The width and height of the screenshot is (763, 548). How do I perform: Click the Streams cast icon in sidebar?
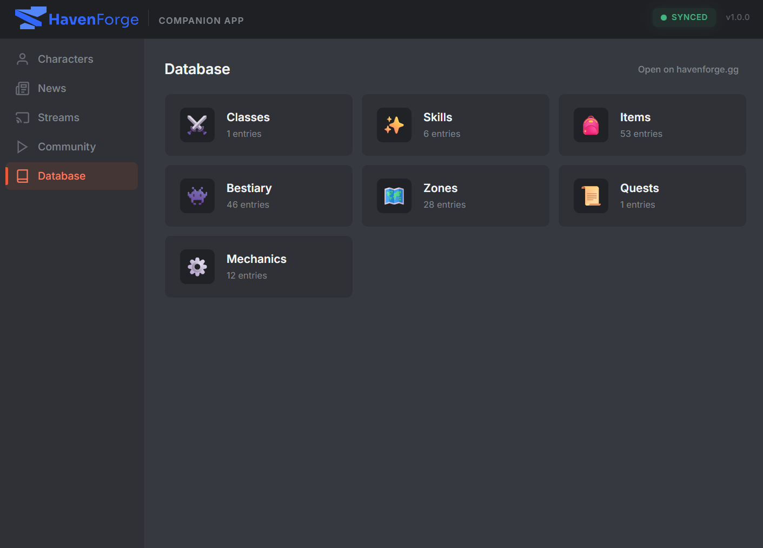point(22,117)
